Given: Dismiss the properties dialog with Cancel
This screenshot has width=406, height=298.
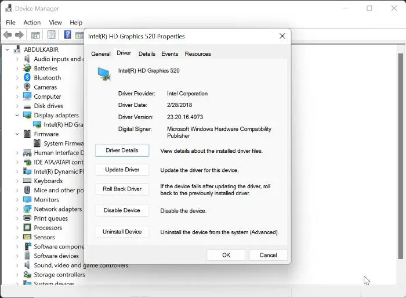Looking at the screenshot, I should (268, 255).
